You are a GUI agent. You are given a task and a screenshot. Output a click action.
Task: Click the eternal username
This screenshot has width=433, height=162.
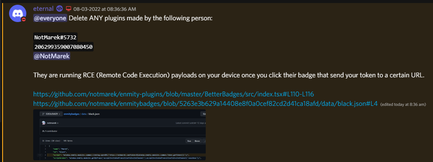pos(43,9)
